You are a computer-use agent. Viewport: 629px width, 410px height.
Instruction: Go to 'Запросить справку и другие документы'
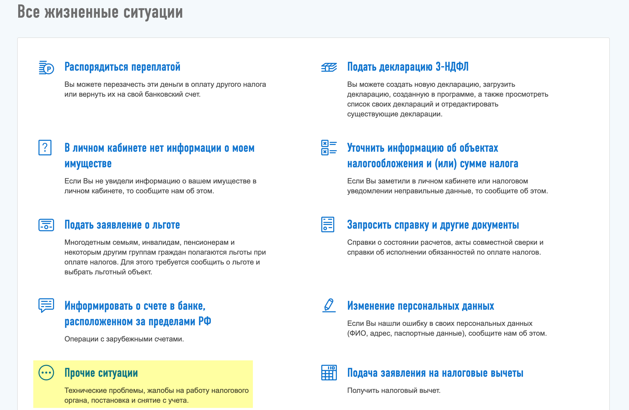coord(433,225)
